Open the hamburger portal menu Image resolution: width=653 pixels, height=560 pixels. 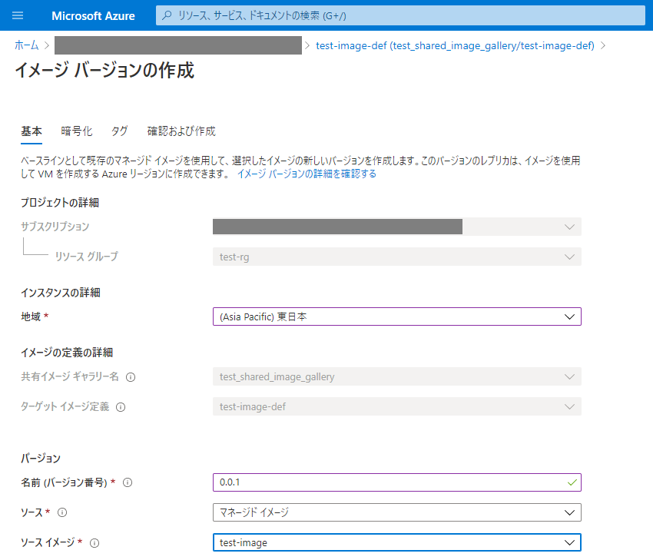point(18,16)
